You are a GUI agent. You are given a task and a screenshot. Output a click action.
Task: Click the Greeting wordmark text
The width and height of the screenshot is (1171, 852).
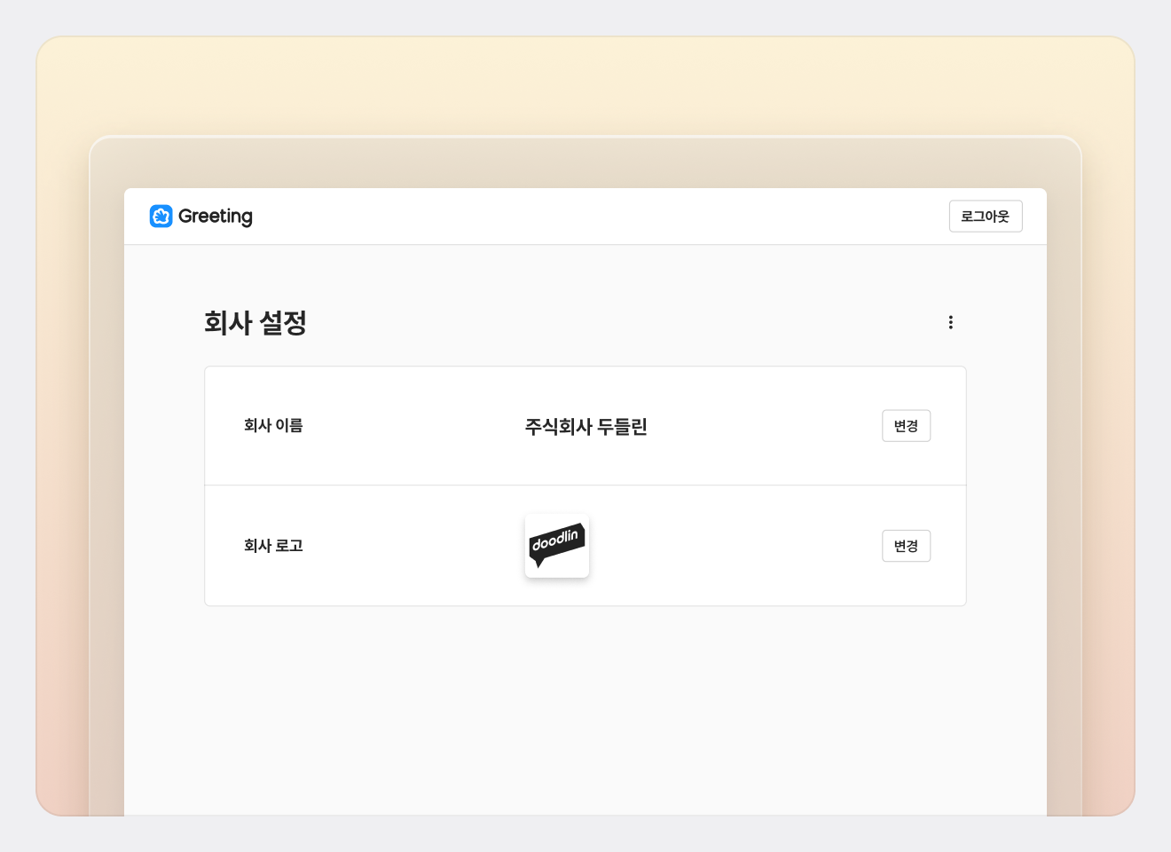click(216, 217)
